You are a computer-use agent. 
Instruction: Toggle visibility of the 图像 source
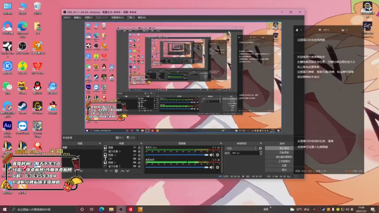point(134,147)
